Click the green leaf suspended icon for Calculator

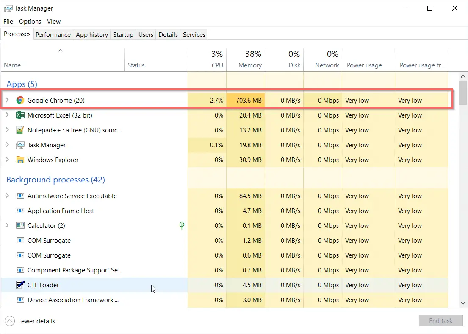pos(182,225)
